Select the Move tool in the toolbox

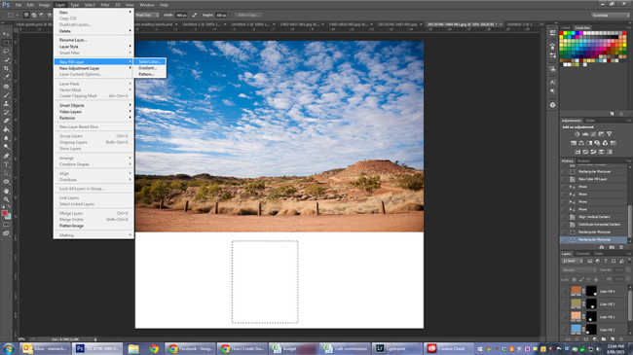pyautogui.click(x=6, y=34)
